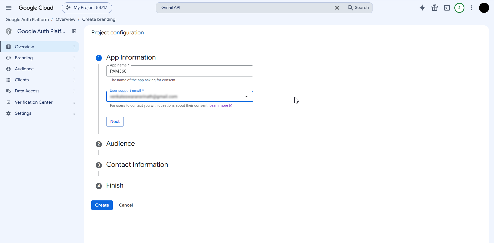Open the three-dot menu beside Settings
The width and height of the screenshot is (494, 243).
coord(74,113)
